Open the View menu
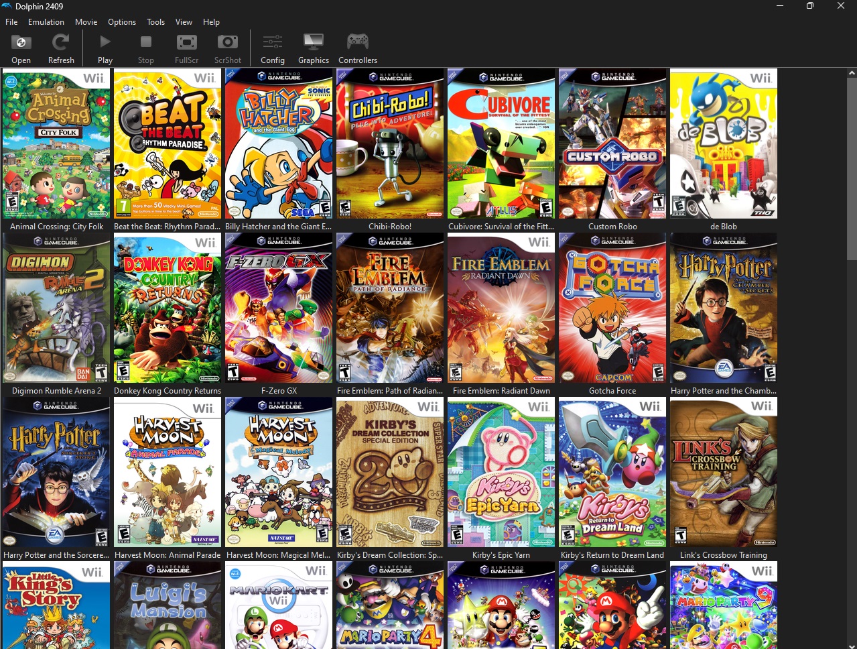857x649 pixels. tap(184, 22)
